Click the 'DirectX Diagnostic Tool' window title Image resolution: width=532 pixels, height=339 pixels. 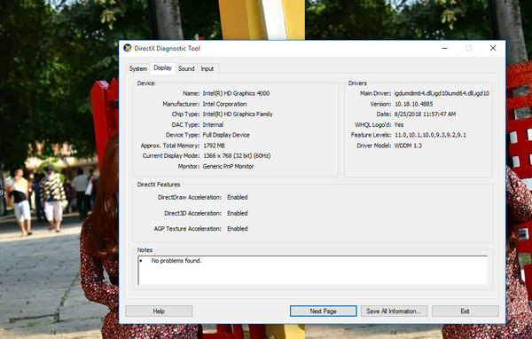(x=168, y=48)
